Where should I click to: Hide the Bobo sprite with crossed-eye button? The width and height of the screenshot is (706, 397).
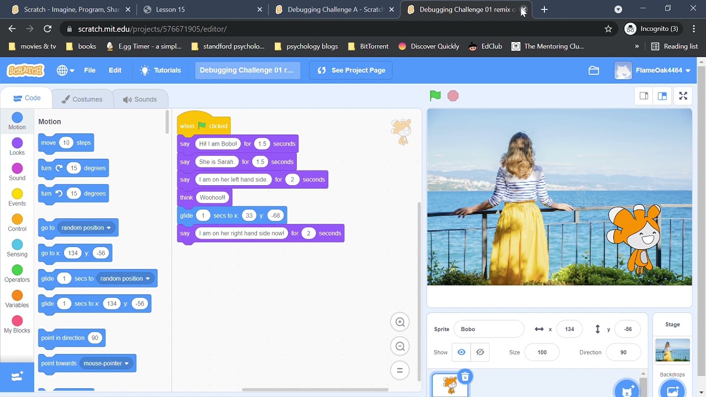pyautogui.click(x=480, y=352)
